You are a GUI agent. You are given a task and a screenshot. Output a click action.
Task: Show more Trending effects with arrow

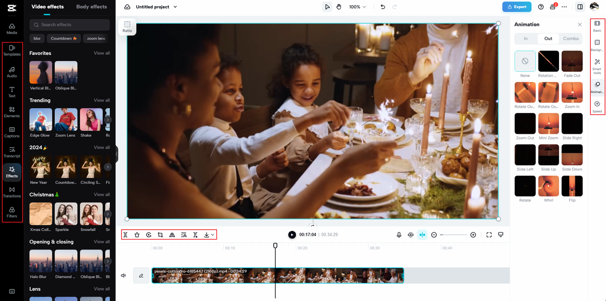point(108,120)
